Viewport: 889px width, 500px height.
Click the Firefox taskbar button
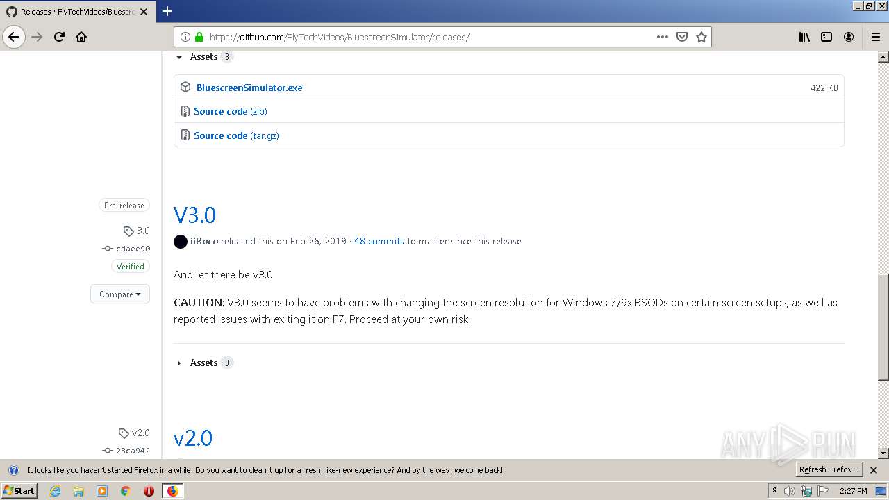point(172,491)
